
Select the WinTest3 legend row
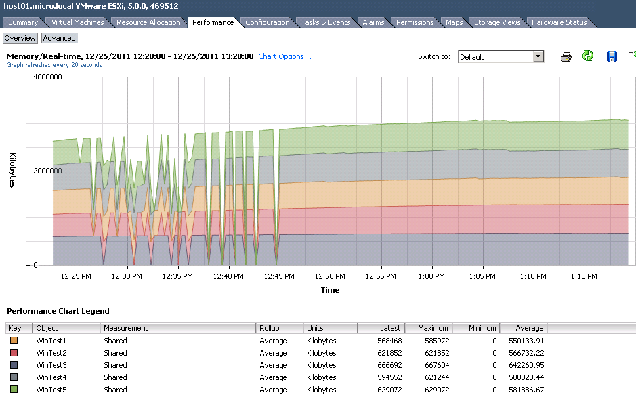click(276, 365)
